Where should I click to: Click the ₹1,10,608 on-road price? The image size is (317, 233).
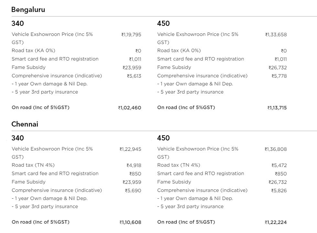(x=130, y=222)
